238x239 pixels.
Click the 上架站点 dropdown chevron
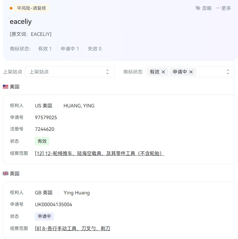coord(107,72)
